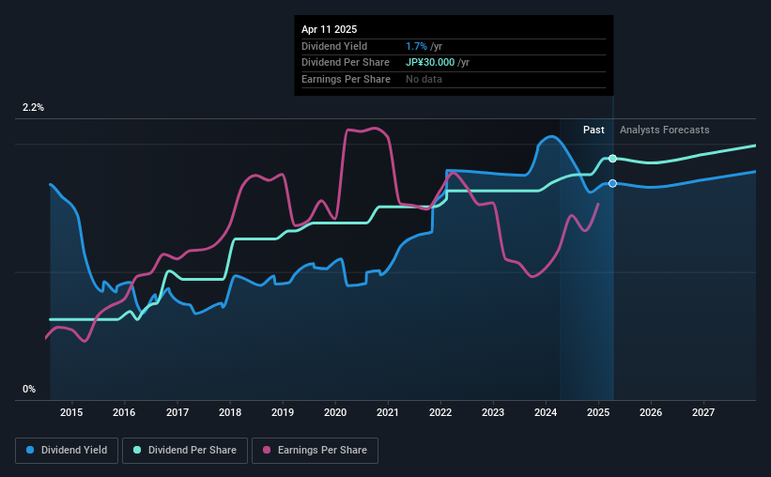This screenshot has height=477, width=771.
Task: Click the 2023 x-axis label
Action: tap(493, 412)
